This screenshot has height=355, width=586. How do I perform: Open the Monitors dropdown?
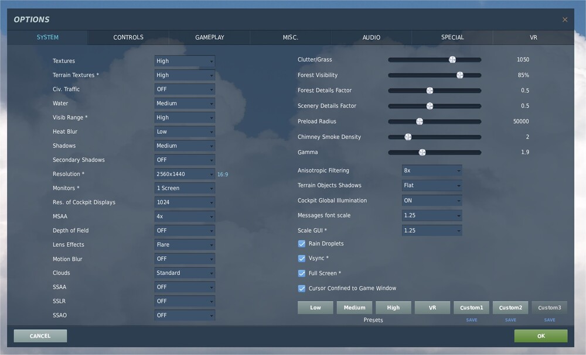185,188
